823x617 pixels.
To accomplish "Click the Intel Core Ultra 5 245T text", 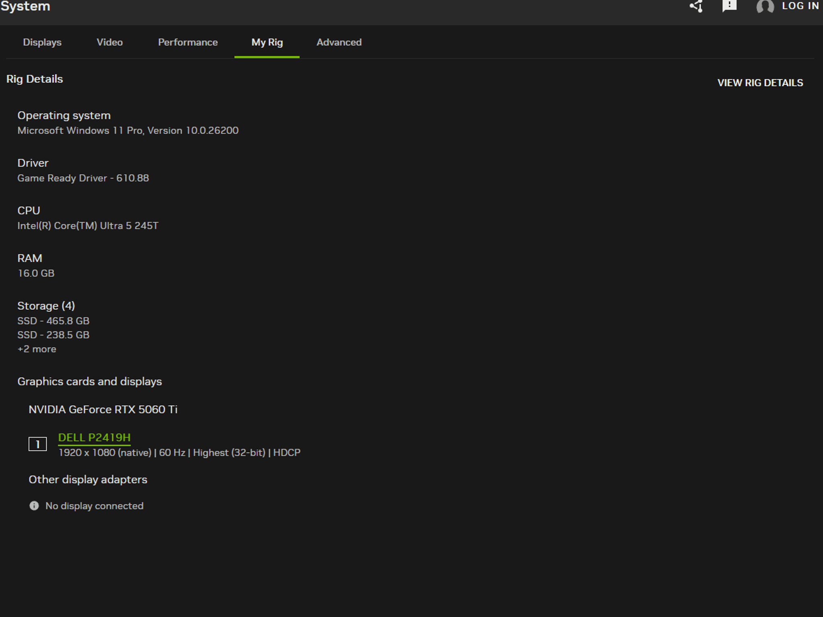I will pyautogui.click(x=88, y=226).
